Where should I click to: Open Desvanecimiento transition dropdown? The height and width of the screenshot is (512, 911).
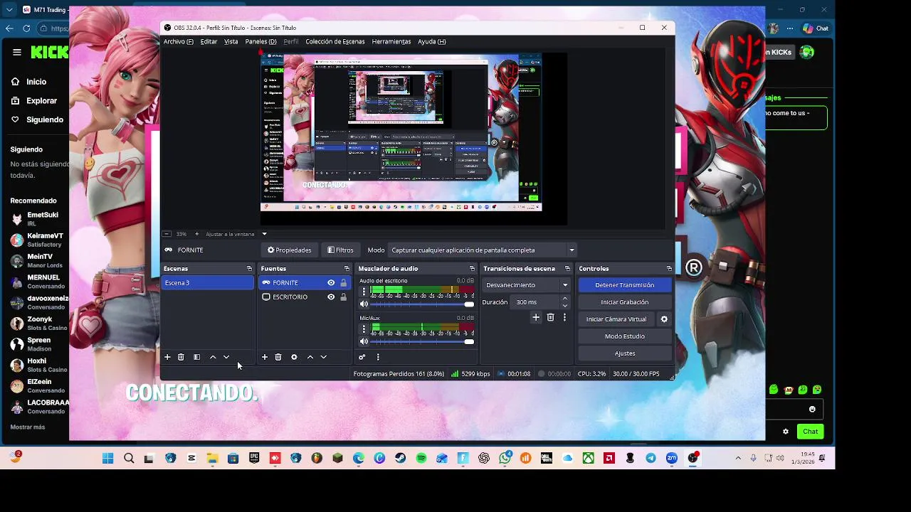click(527, 285)
